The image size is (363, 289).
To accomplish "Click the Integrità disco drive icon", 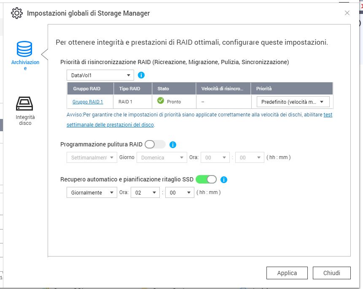I will click(24, 103).
